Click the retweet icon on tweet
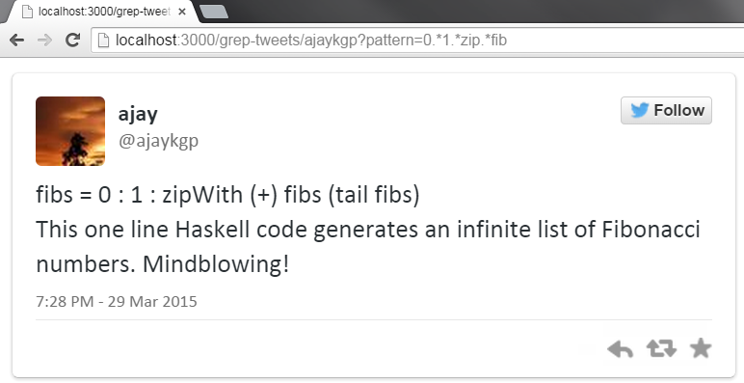 pos(661,349)
